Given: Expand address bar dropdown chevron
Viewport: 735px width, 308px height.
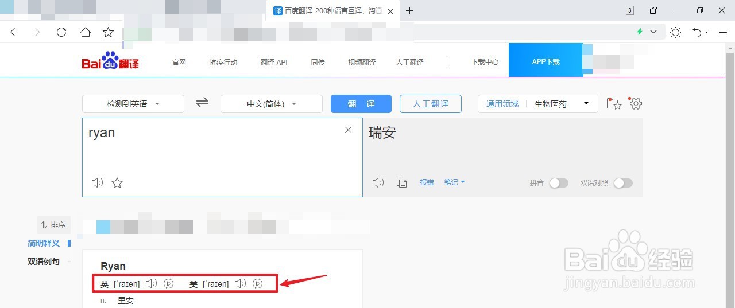Looking at the screenshot, I should (653, 32).
